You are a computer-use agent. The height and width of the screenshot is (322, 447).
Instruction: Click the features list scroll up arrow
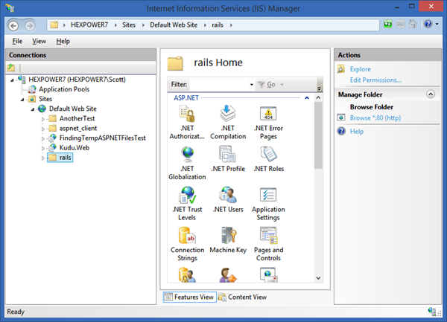(318, 98)
